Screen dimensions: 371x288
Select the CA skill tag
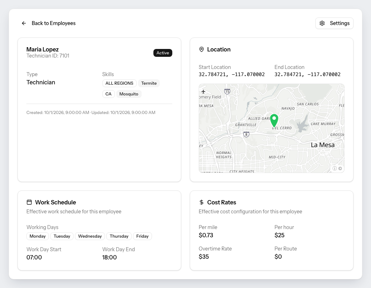pos(108,94)
